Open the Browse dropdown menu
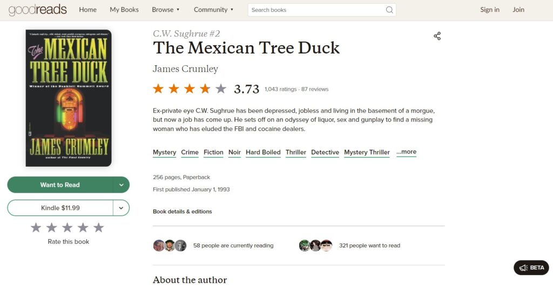 click(165, 10)
